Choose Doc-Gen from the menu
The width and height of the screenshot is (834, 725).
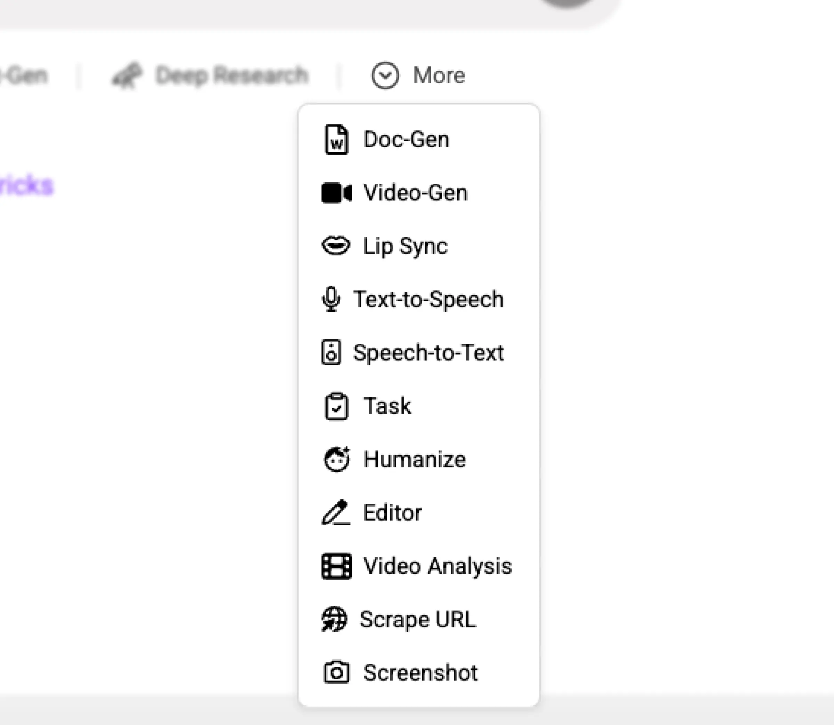[406, 140]
